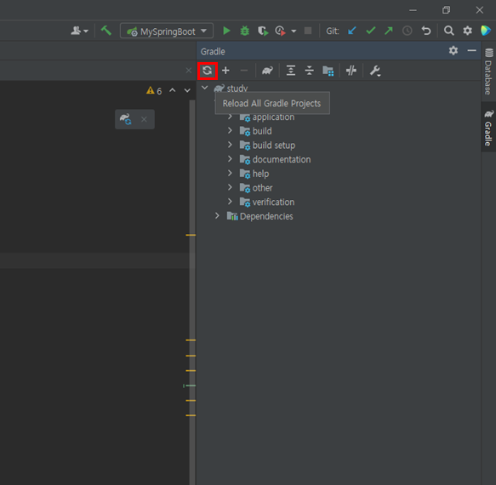This screenshot has height=485, width=496.
Task: Click the editor vertical scrollbar
Action: point(192,292)
